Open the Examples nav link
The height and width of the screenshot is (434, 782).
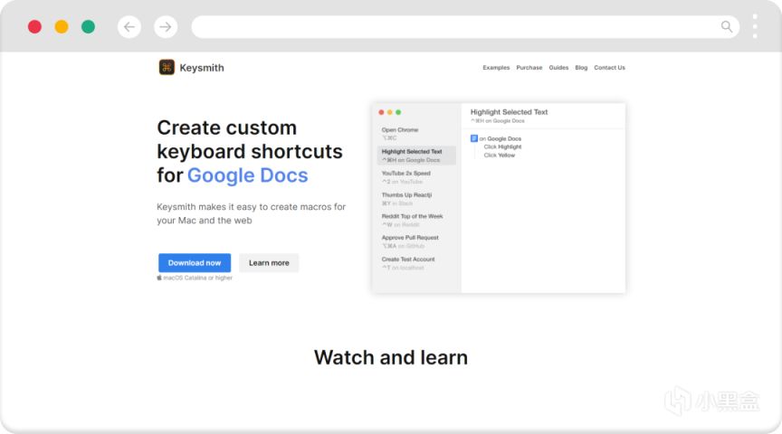[x=496, y=68]
